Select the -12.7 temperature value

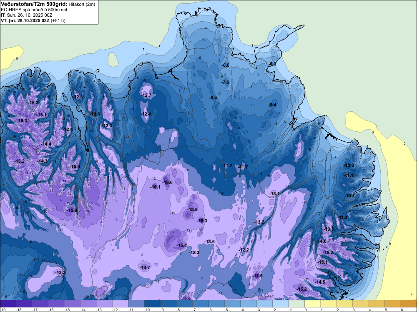coord(146,95)
